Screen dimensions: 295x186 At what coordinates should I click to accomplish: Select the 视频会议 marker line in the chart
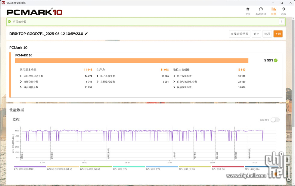(21, 143)
